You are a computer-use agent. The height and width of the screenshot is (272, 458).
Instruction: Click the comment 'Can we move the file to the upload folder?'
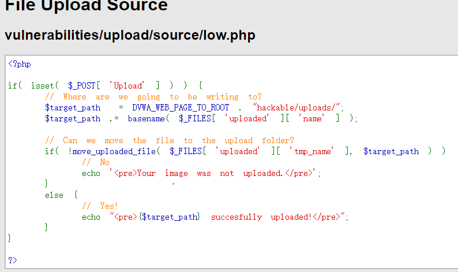(170, 140)
